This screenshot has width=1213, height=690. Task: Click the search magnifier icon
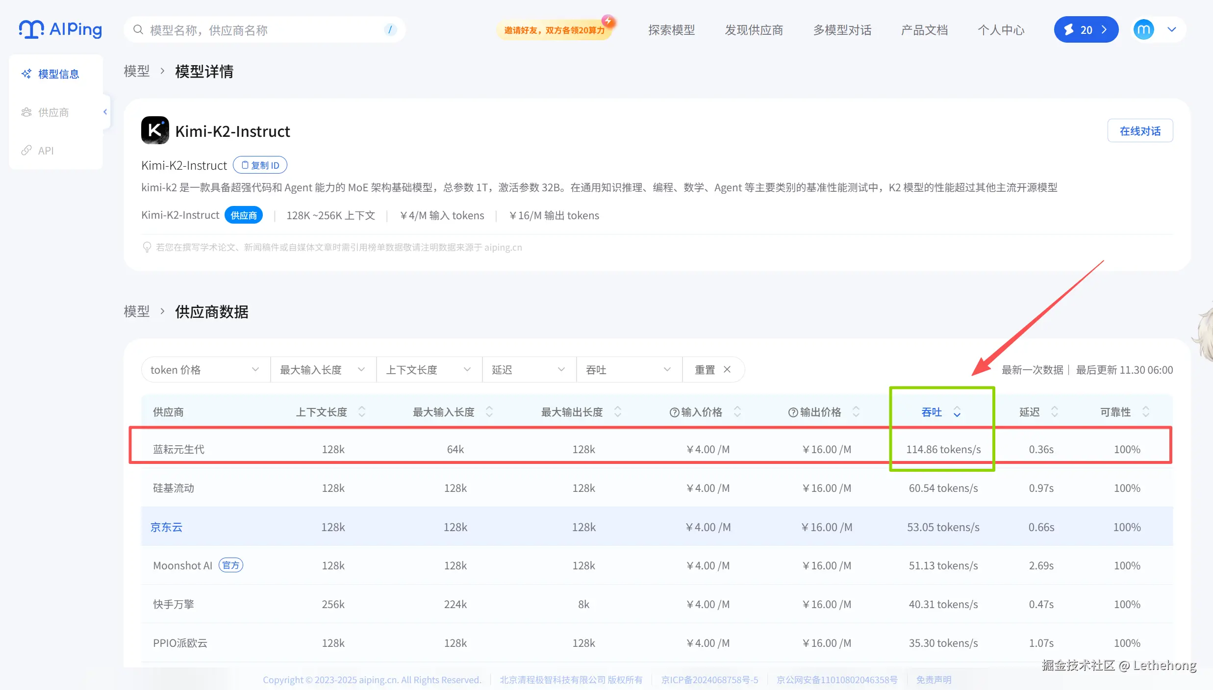(138, 30)
